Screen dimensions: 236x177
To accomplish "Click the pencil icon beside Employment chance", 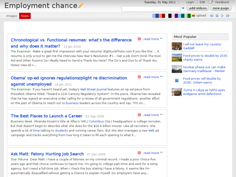I will [x=81, y=6].
